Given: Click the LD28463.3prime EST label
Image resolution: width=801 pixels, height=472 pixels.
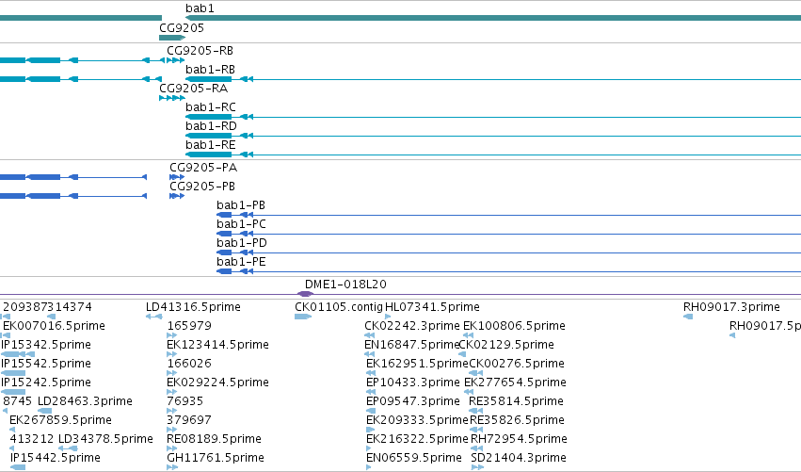Looking at the screenshot, I should pos(85,402).
